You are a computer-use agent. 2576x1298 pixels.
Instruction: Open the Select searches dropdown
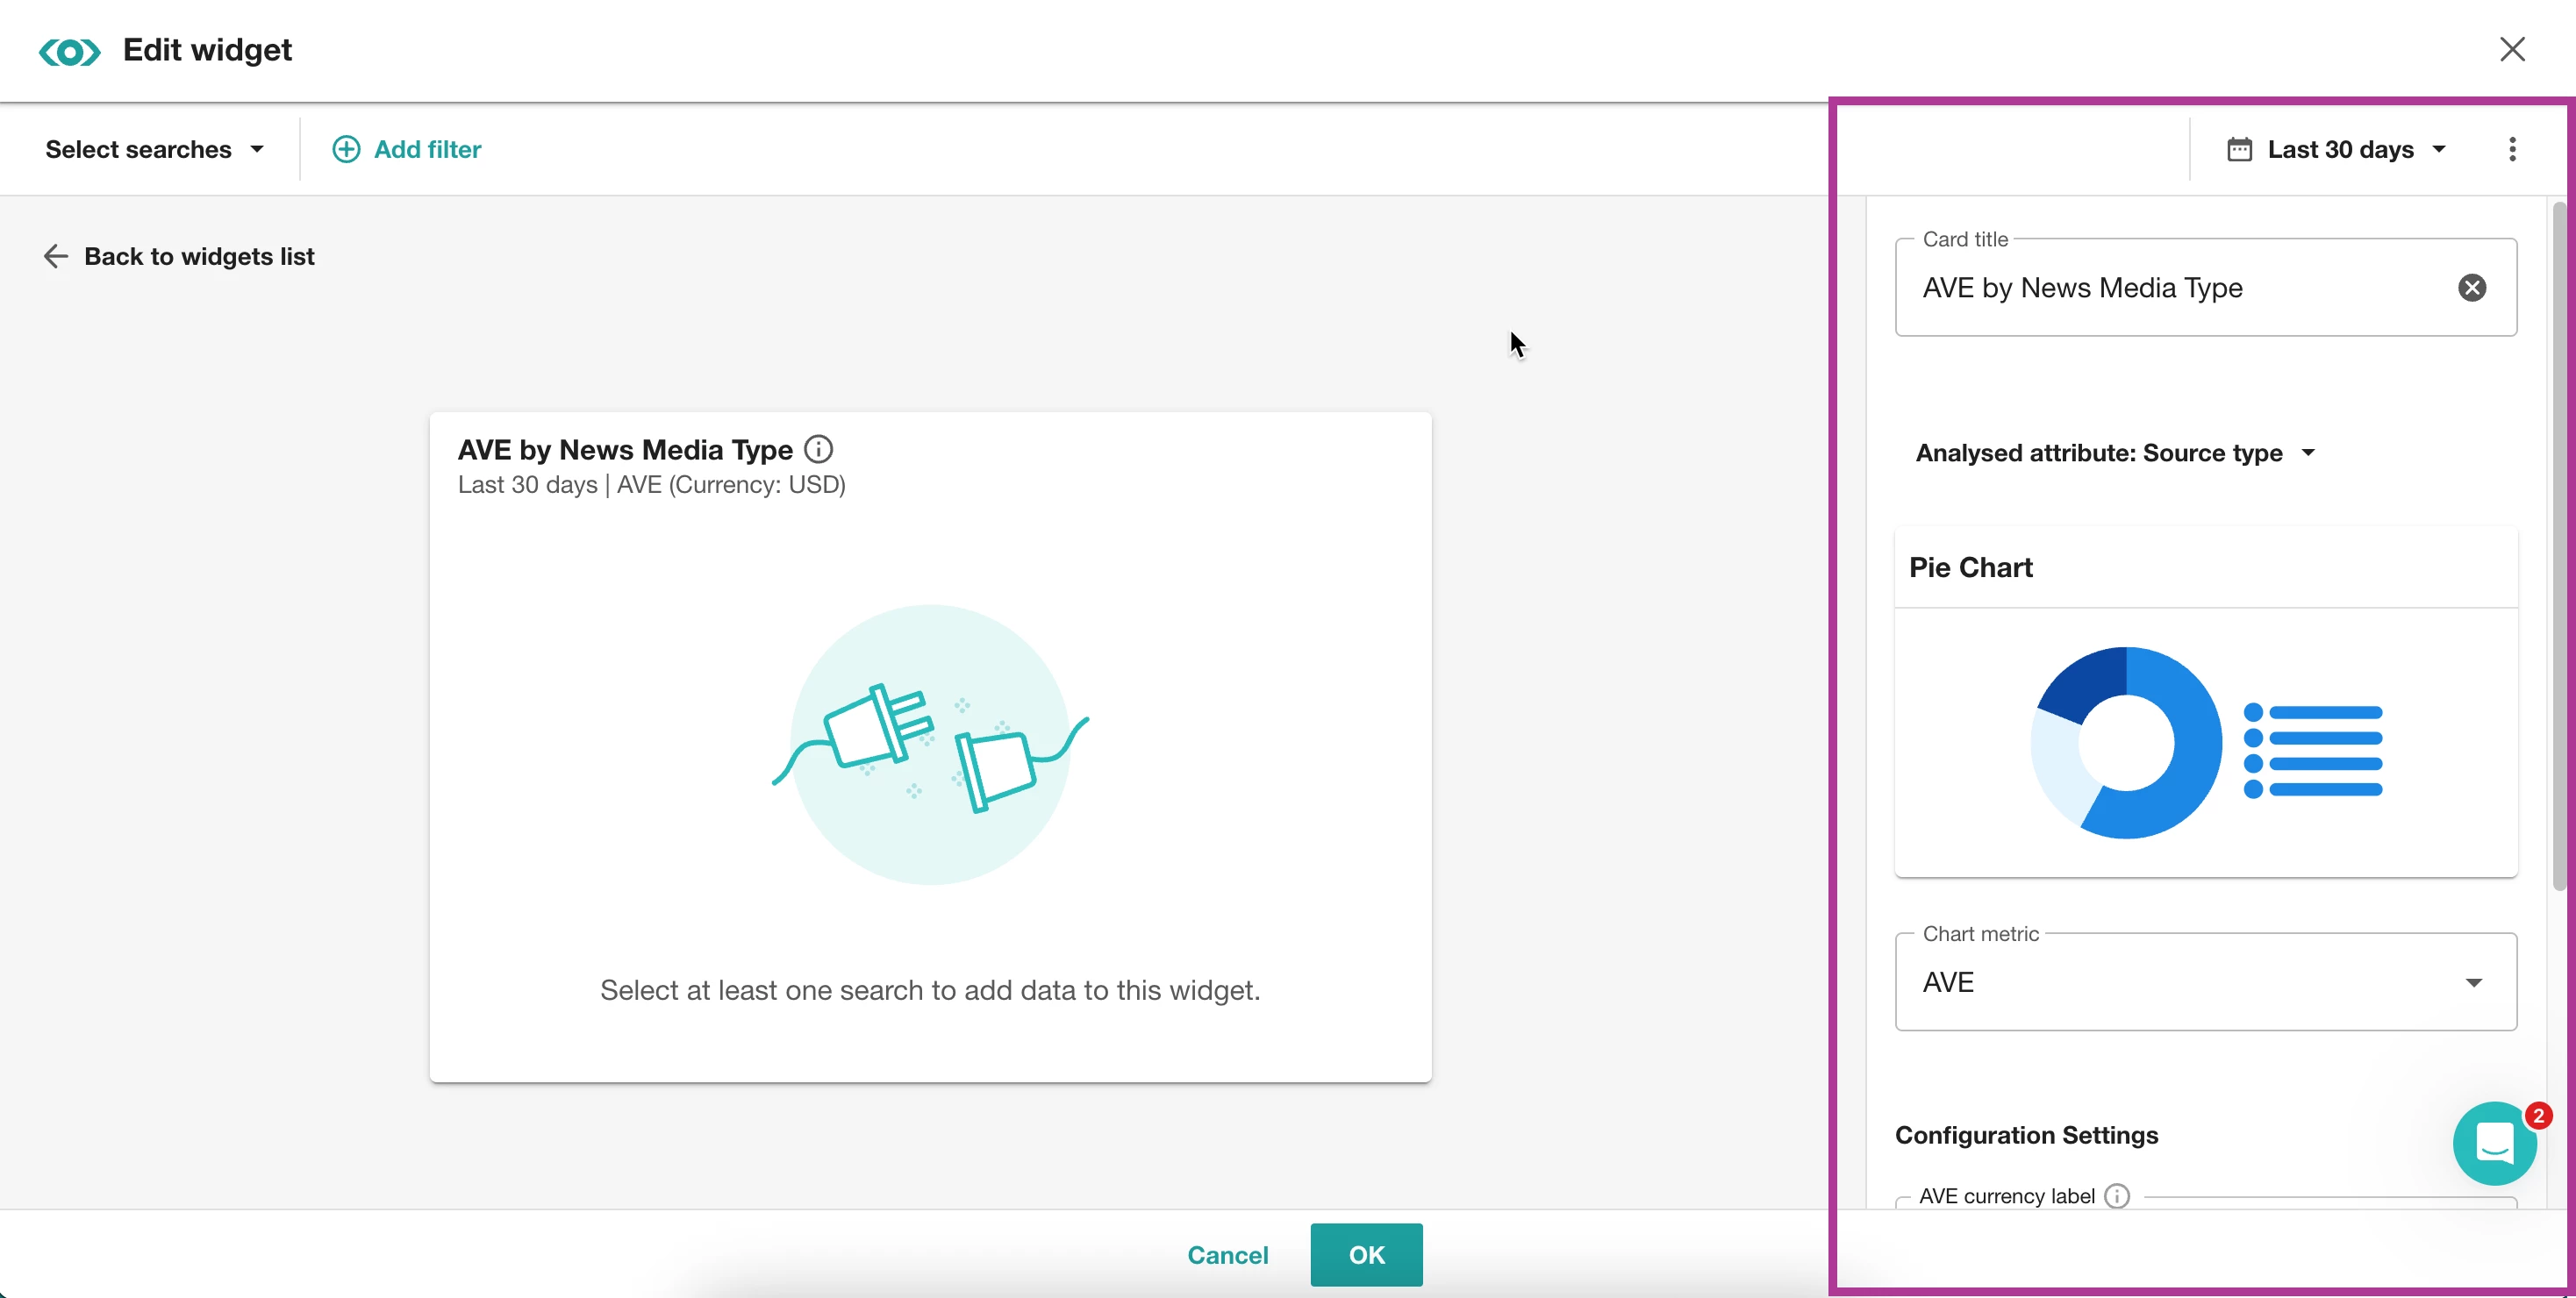155,149
